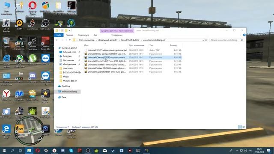Select Загрузки in the navigation pane
This screenshot has width=274, height=154.
pos(67,56)
